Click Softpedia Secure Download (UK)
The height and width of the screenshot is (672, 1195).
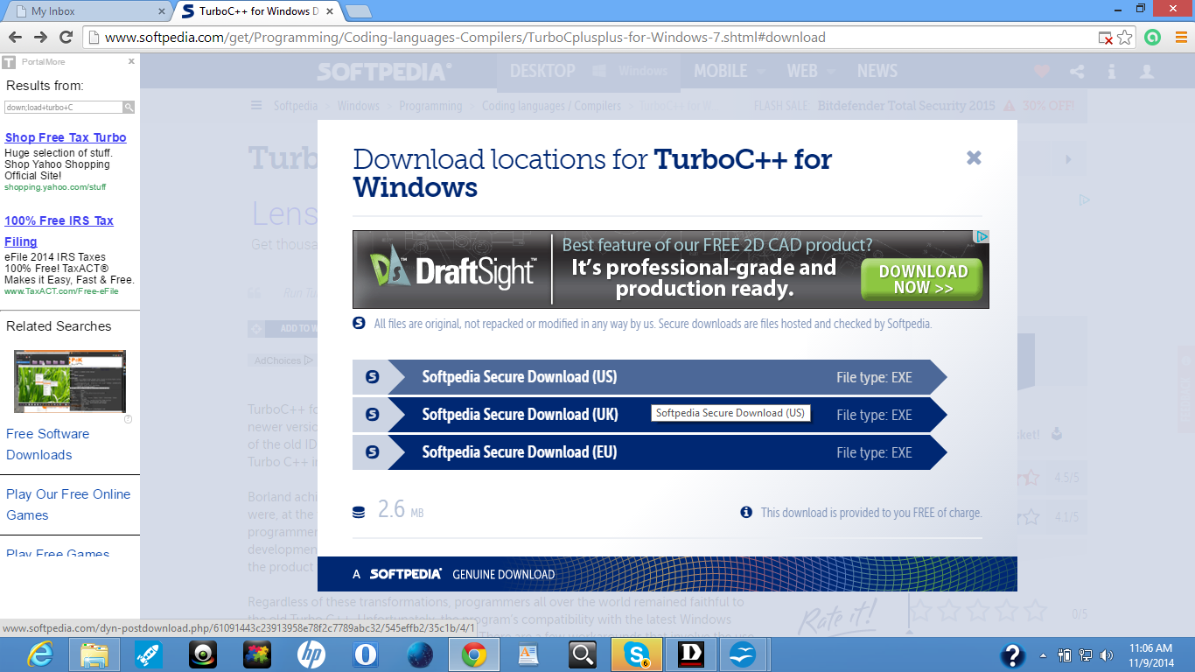(x=519, y=415)
